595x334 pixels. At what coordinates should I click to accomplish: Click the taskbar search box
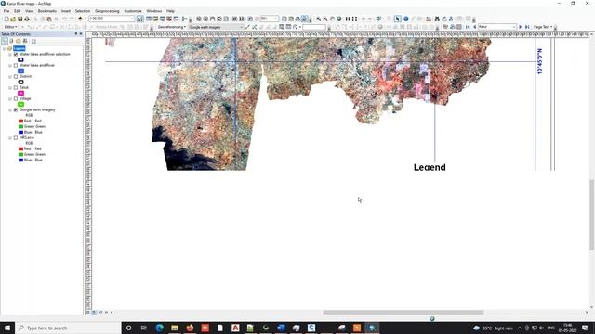pyautogui.click(x=68, y=328)
